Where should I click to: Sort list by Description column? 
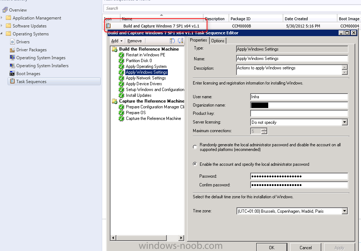point(216,19)
